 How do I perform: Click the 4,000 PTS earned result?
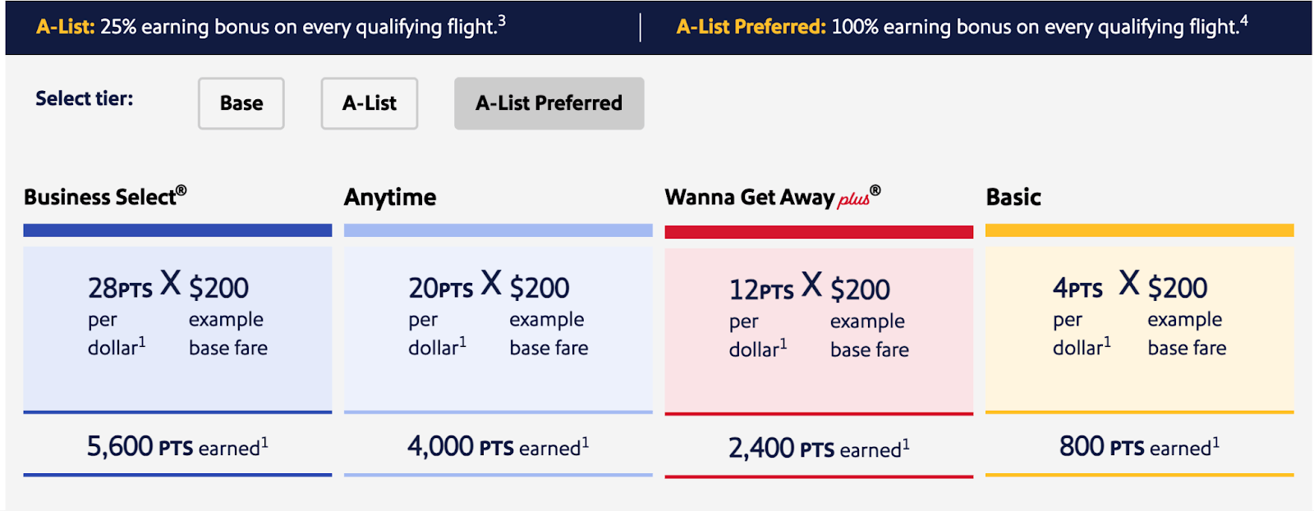pyautogui.click(x=498, y=447)
